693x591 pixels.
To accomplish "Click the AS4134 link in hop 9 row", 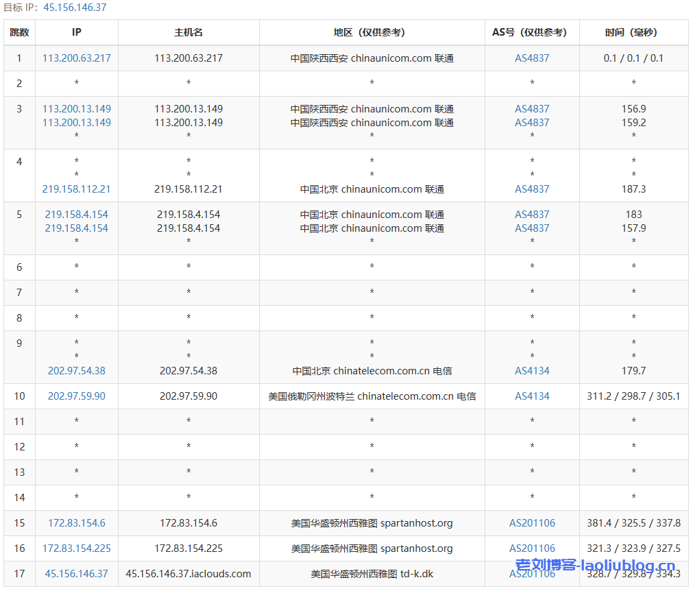I will [x=532, y=371].
